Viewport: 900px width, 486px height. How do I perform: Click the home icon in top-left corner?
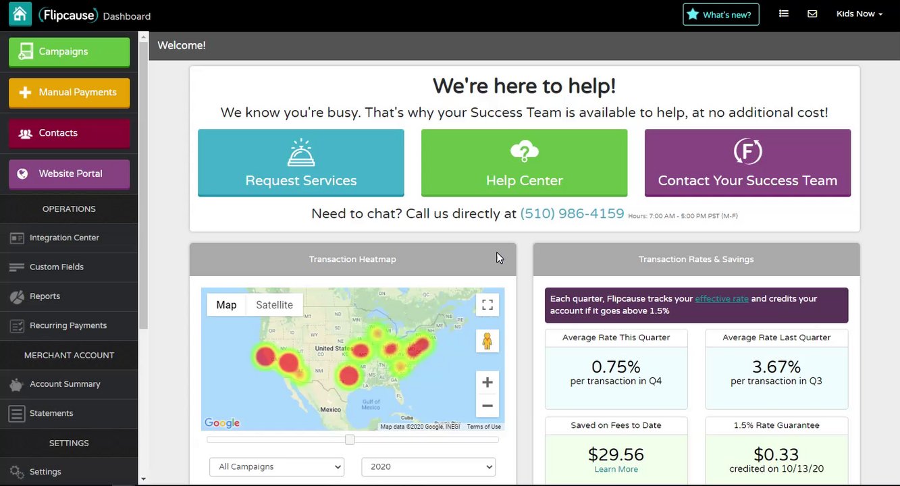20,13
